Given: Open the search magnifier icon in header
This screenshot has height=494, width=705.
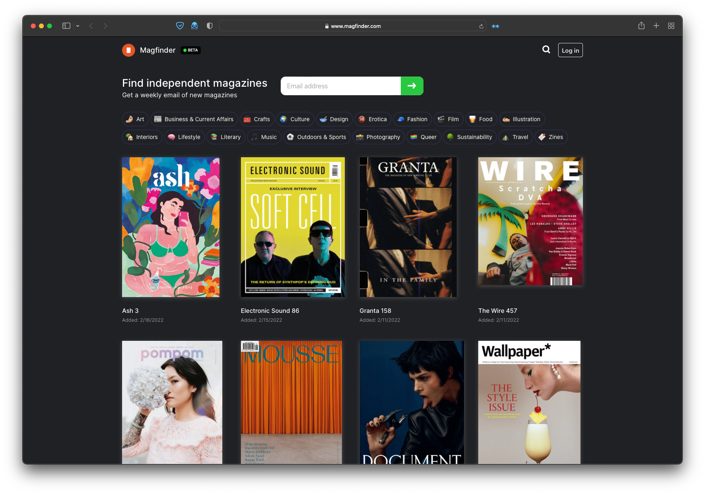Looking at the screenshot, I should (x=546, y=49).
